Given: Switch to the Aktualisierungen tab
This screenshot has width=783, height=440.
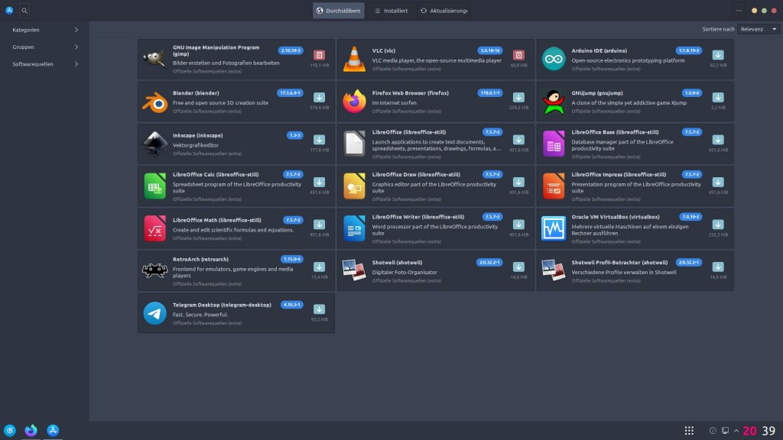Looking at the screenshot, I should tap(443, 11).
